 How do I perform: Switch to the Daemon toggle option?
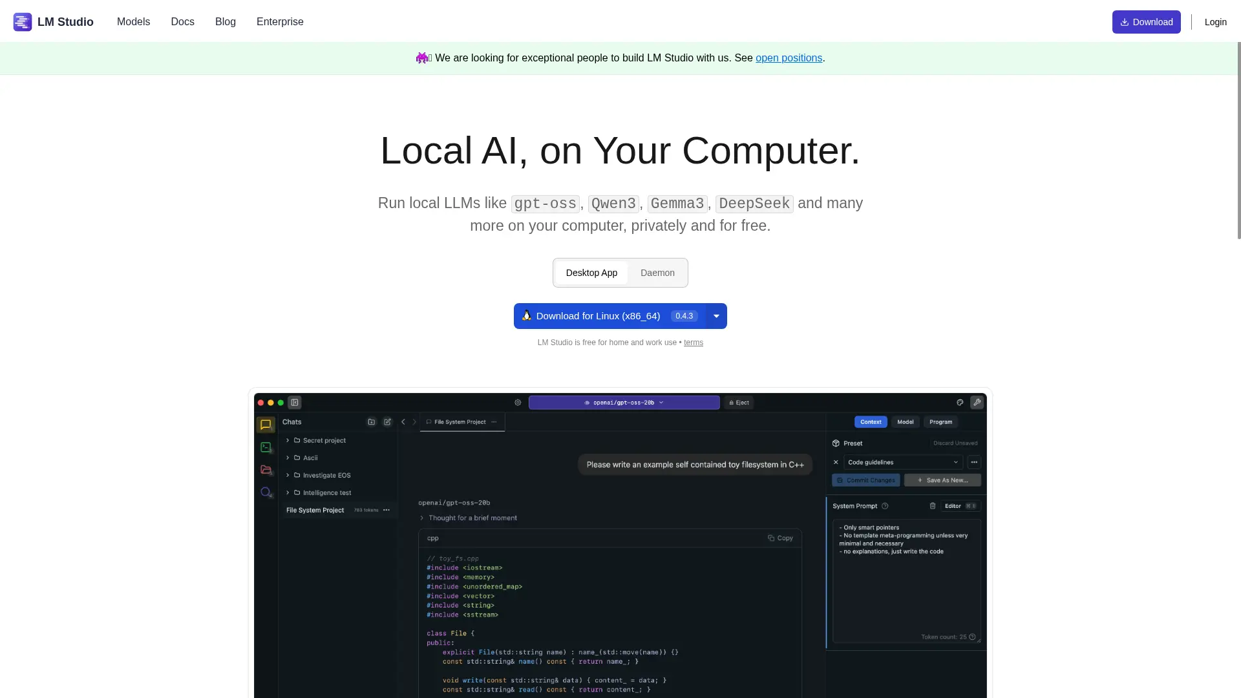pos(657,273)
